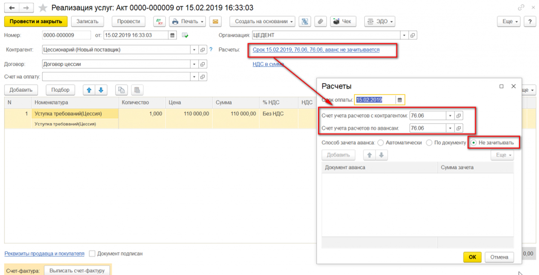This screenshot has width=539, height=275.
Task: Click the paperclip attachments icon
Action: point(320,21)
